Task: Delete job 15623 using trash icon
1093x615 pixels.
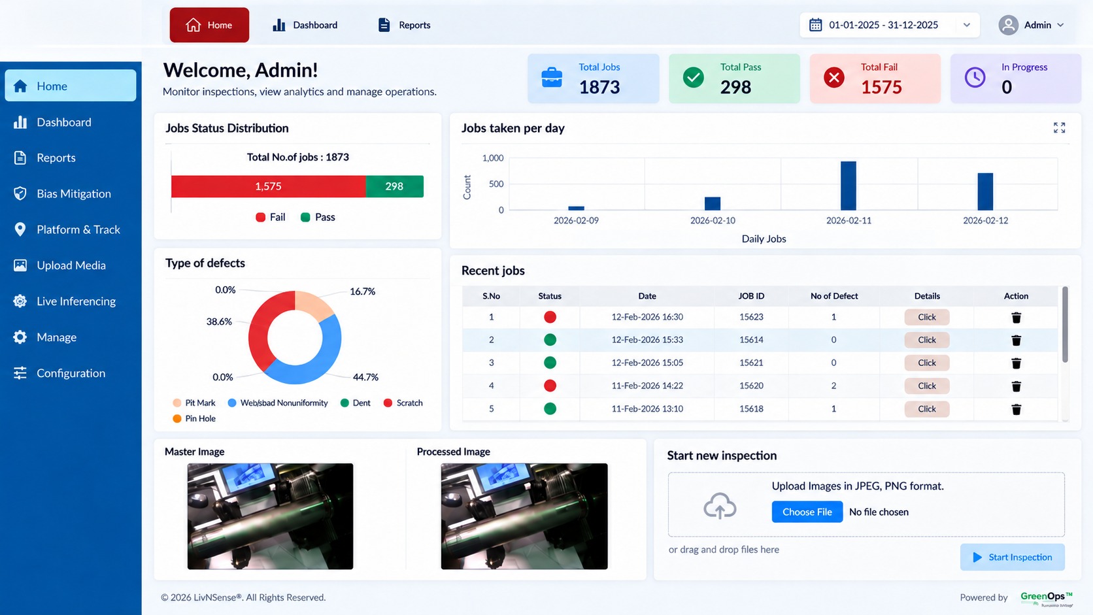Action: 1016,318
